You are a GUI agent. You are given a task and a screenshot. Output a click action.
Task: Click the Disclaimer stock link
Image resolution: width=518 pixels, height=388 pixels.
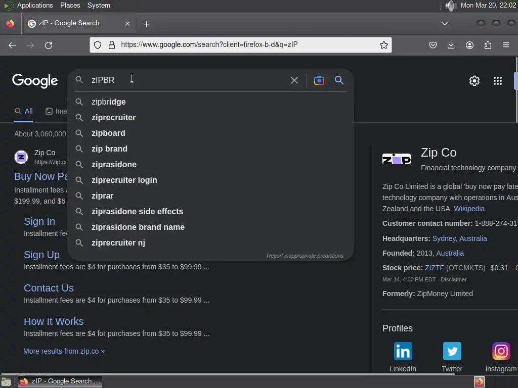coord(454,279)
